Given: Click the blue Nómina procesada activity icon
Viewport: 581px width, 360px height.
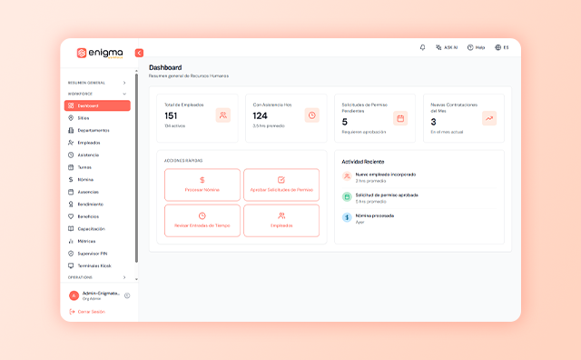Looking at the screenshot, I should point(347,217).
